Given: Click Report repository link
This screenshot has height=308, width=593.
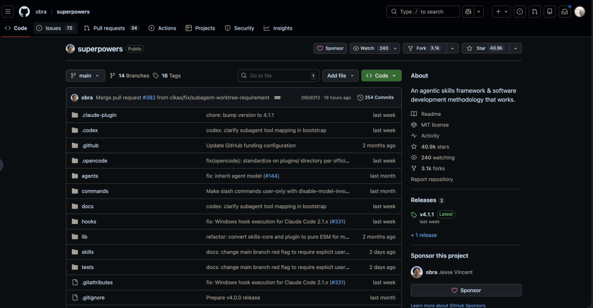Looking at the screenshot, I should [x=432, y=180].
